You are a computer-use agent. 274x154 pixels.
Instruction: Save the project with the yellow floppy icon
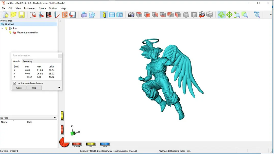[22, 15]
